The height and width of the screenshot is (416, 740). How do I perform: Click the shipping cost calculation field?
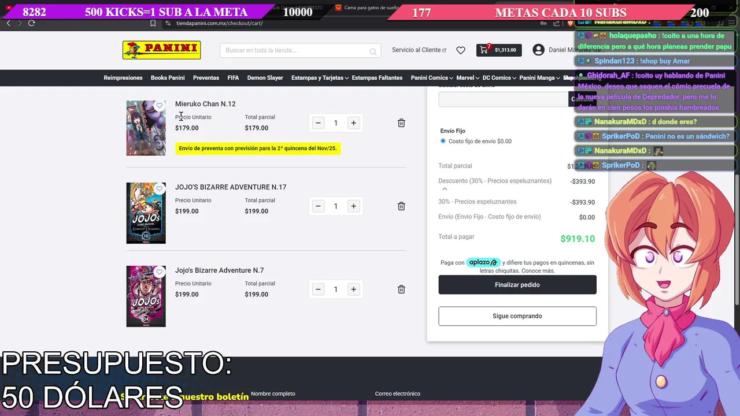click(503, 99)
